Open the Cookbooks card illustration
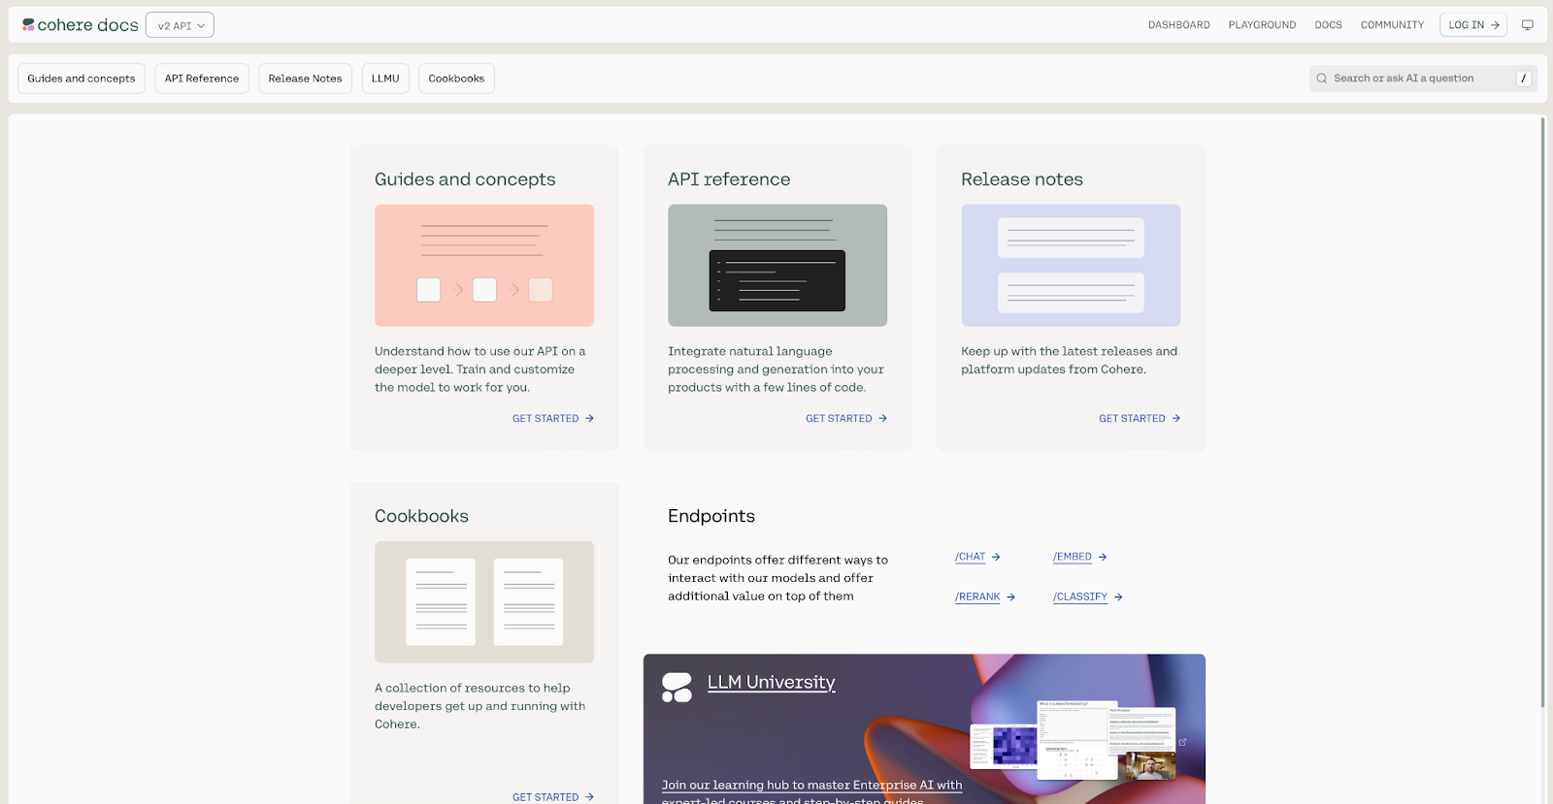 point(484,602)
